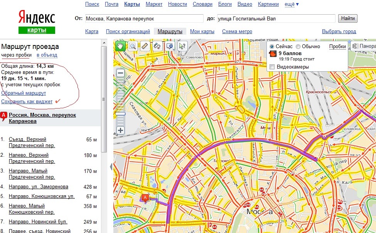
Task: Select the 'what's here' info pointer tool
Action: tap(182, 46)
